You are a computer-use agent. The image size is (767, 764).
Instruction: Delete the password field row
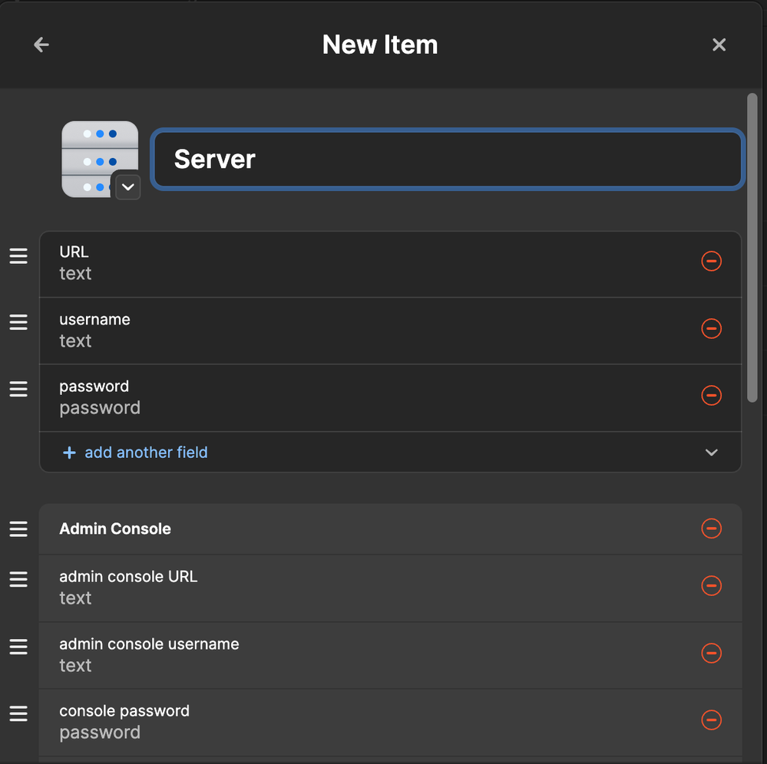711,395
